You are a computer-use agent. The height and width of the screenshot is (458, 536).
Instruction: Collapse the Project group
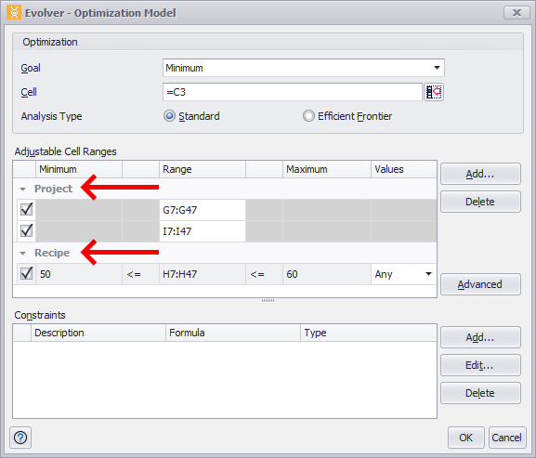pos(23,189)
